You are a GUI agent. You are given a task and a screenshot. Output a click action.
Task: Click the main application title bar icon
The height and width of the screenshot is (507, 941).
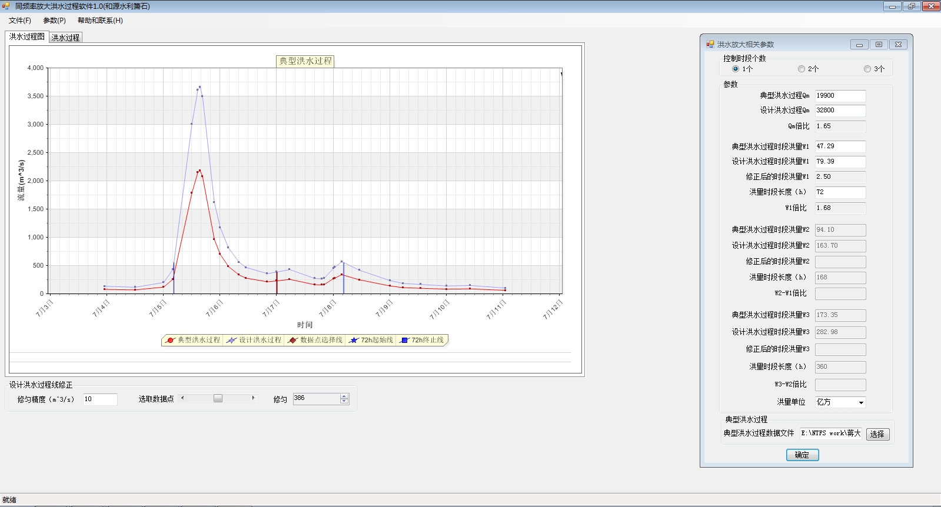(x=6, y=6)
